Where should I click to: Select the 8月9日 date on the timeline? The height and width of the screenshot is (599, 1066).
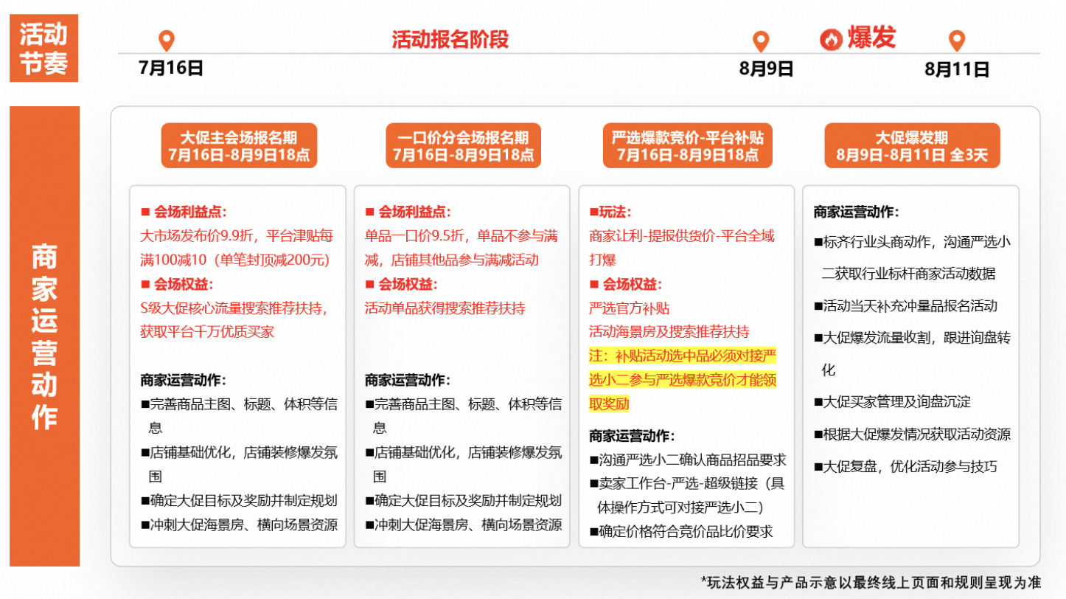coord(766,69)
